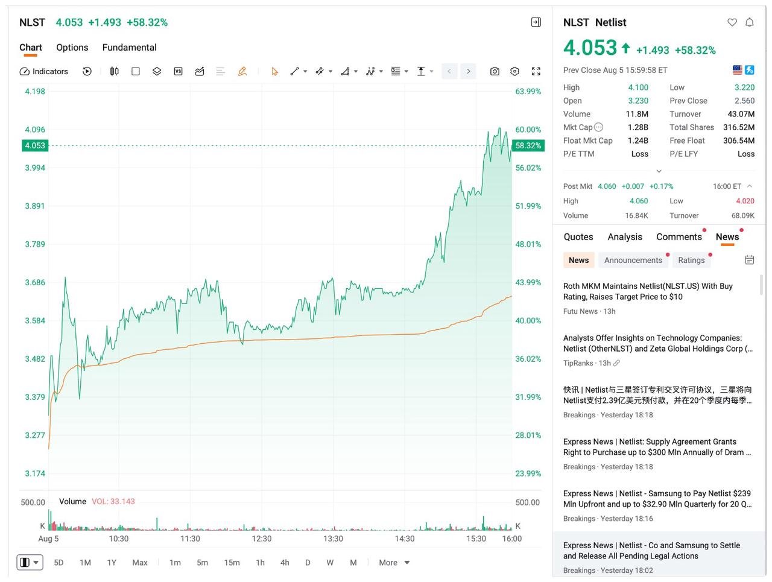This screenshot has width=772, height=582.
Task: Click the Volume VOL: 33.143 label
Action: pos(97,502)
